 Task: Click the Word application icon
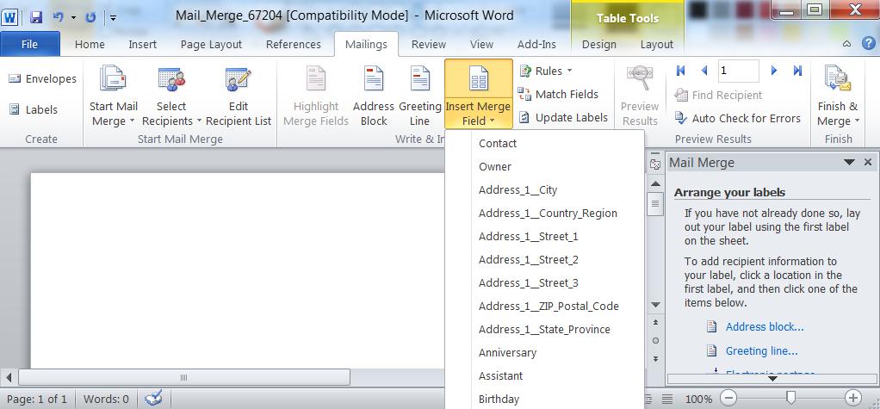click(x=9, y=17)
